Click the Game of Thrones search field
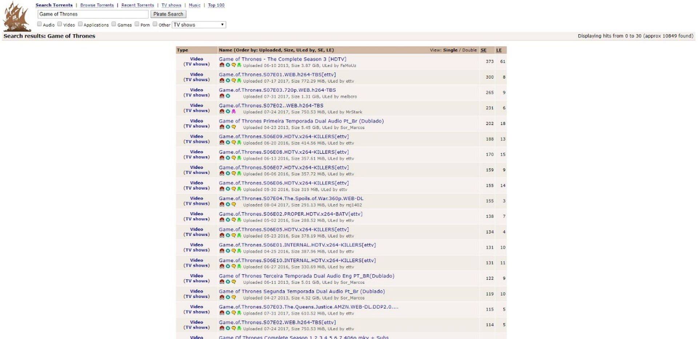698x339 pixels. point(93,14)
